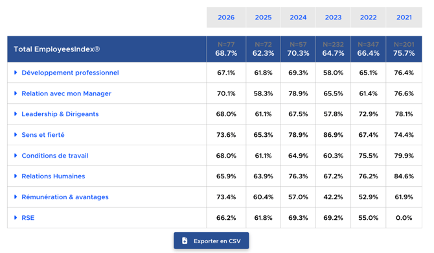
Task: Select the 2023 year column header
Action: tap(333, 18)
